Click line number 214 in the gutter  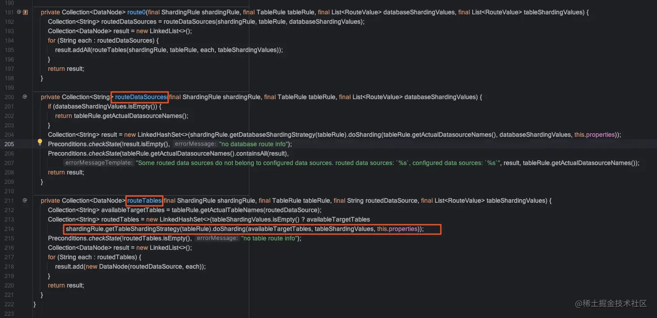point(9,229)
